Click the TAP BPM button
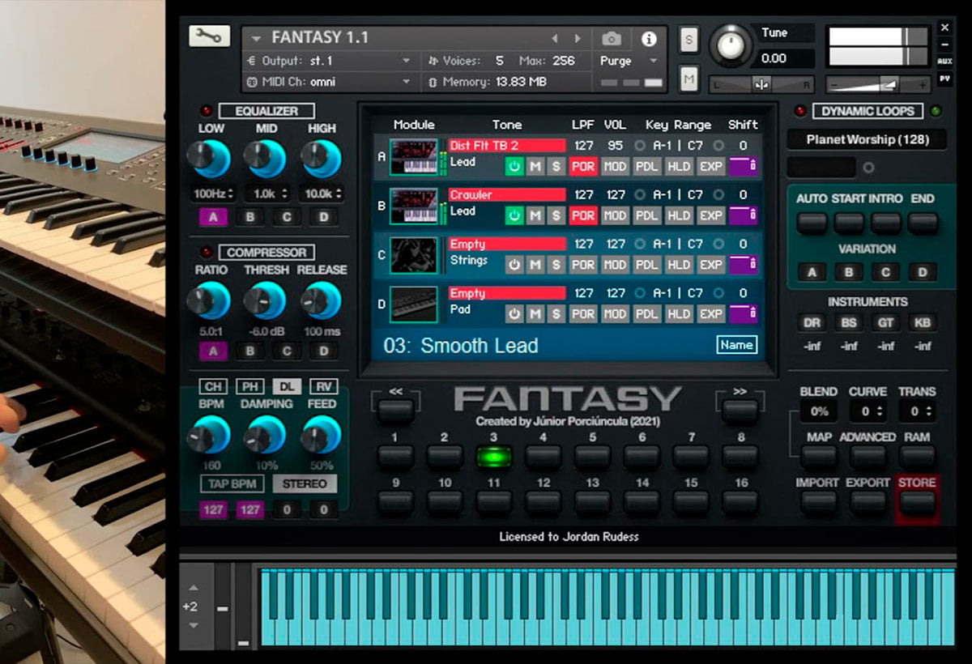The image size is (972, 664). click(232, 484)
